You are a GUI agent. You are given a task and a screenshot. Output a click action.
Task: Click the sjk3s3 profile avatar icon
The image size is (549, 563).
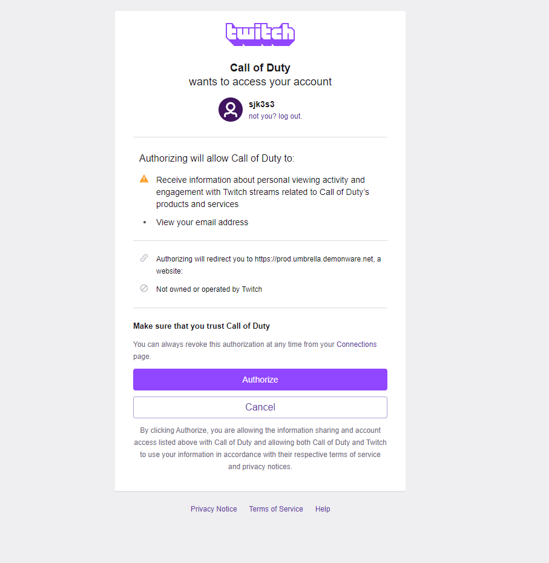231,110
